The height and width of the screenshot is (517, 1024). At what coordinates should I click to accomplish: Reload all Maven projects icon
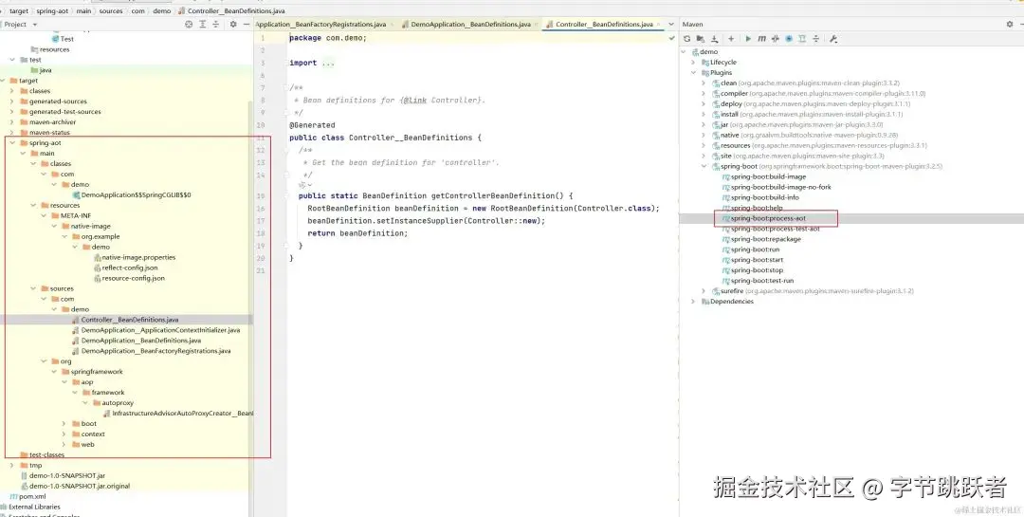point(687,39)
